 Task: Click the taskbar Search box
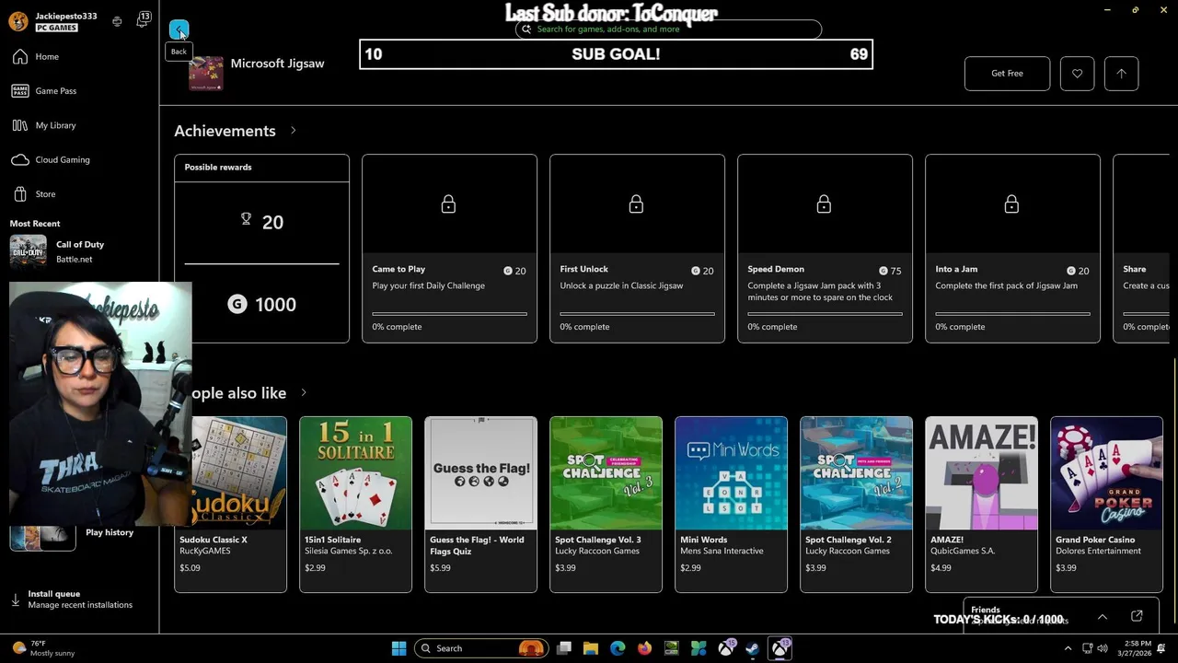click(480, 648)
